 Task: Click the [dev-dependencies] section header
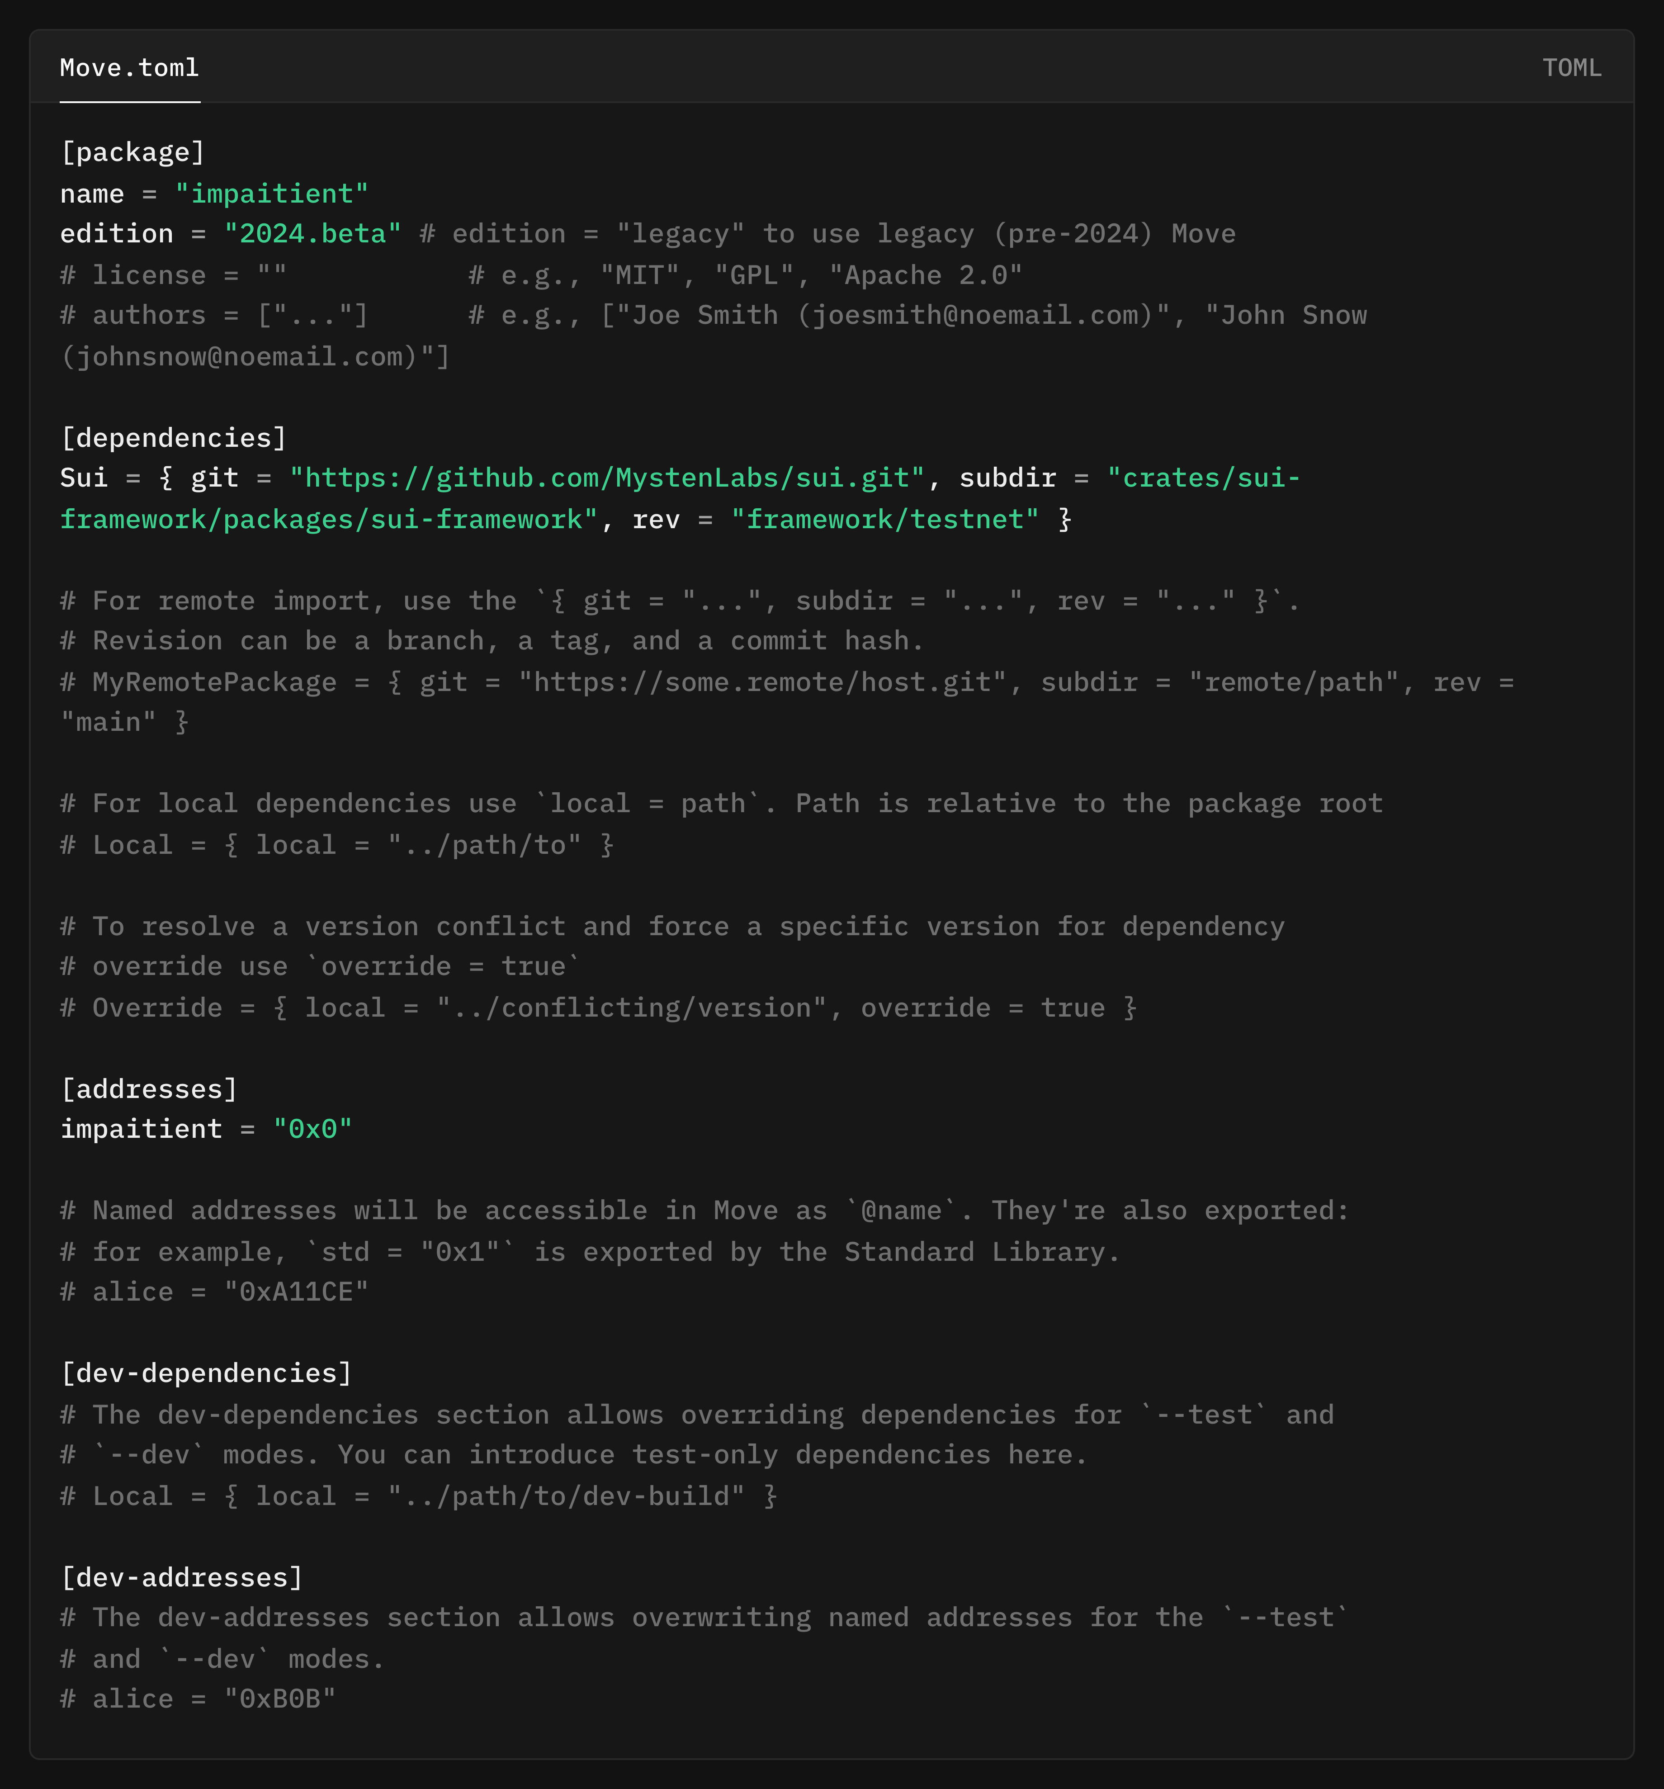pos(206,1373)
